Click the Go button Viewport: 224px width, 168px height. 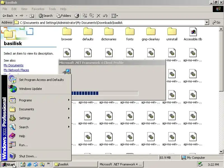pyautogui.click(x=216, y=22)
